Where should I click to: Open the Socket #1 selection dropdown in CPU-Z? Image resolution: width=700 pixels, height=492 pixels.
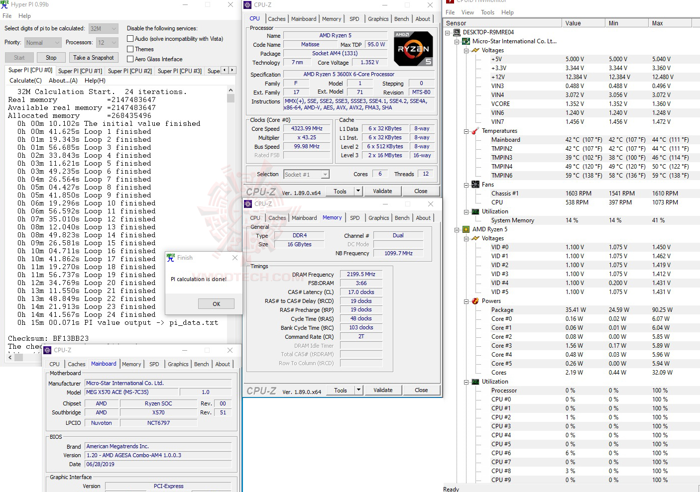click(x=324, y=174)
